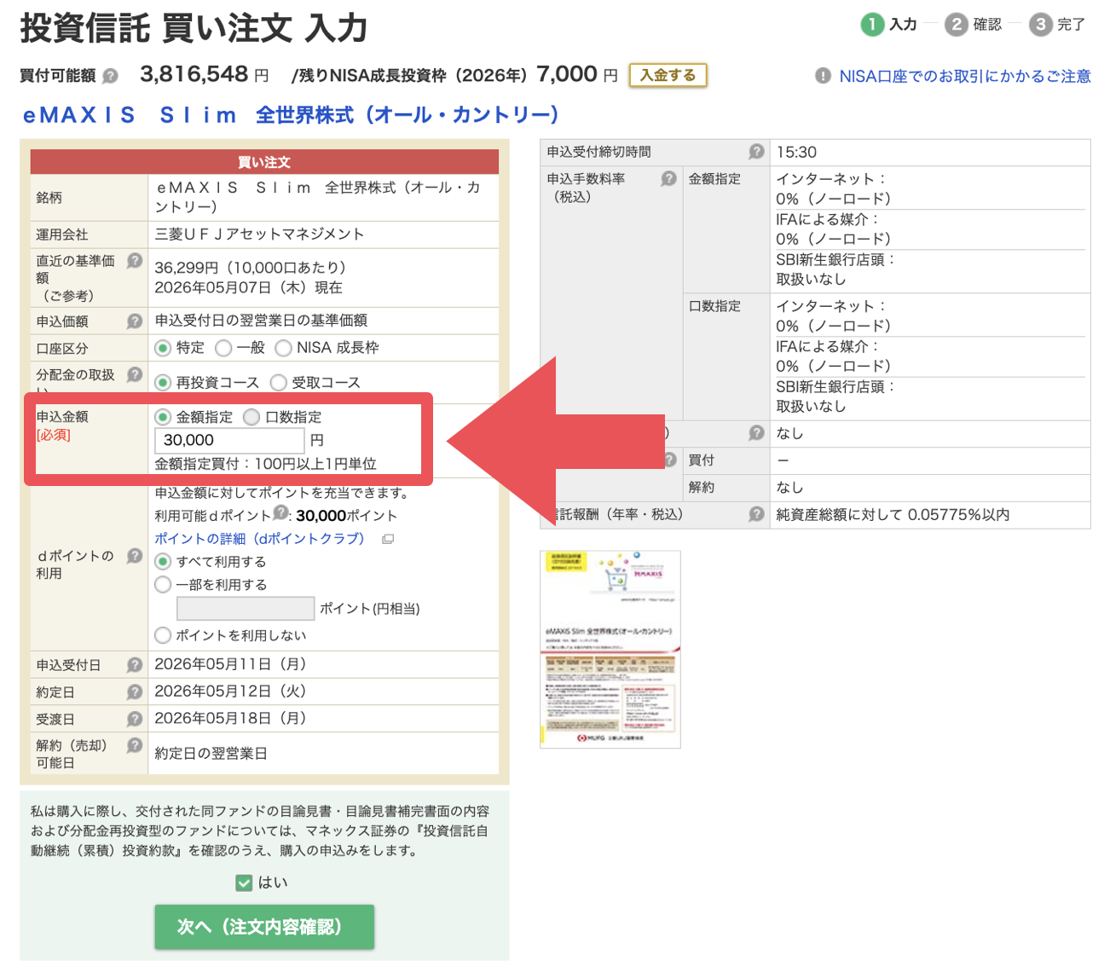The width and height of the screenshot is (1110, 972).
Task: Click step 3 完了 indicator
Action: (1057, 25)
